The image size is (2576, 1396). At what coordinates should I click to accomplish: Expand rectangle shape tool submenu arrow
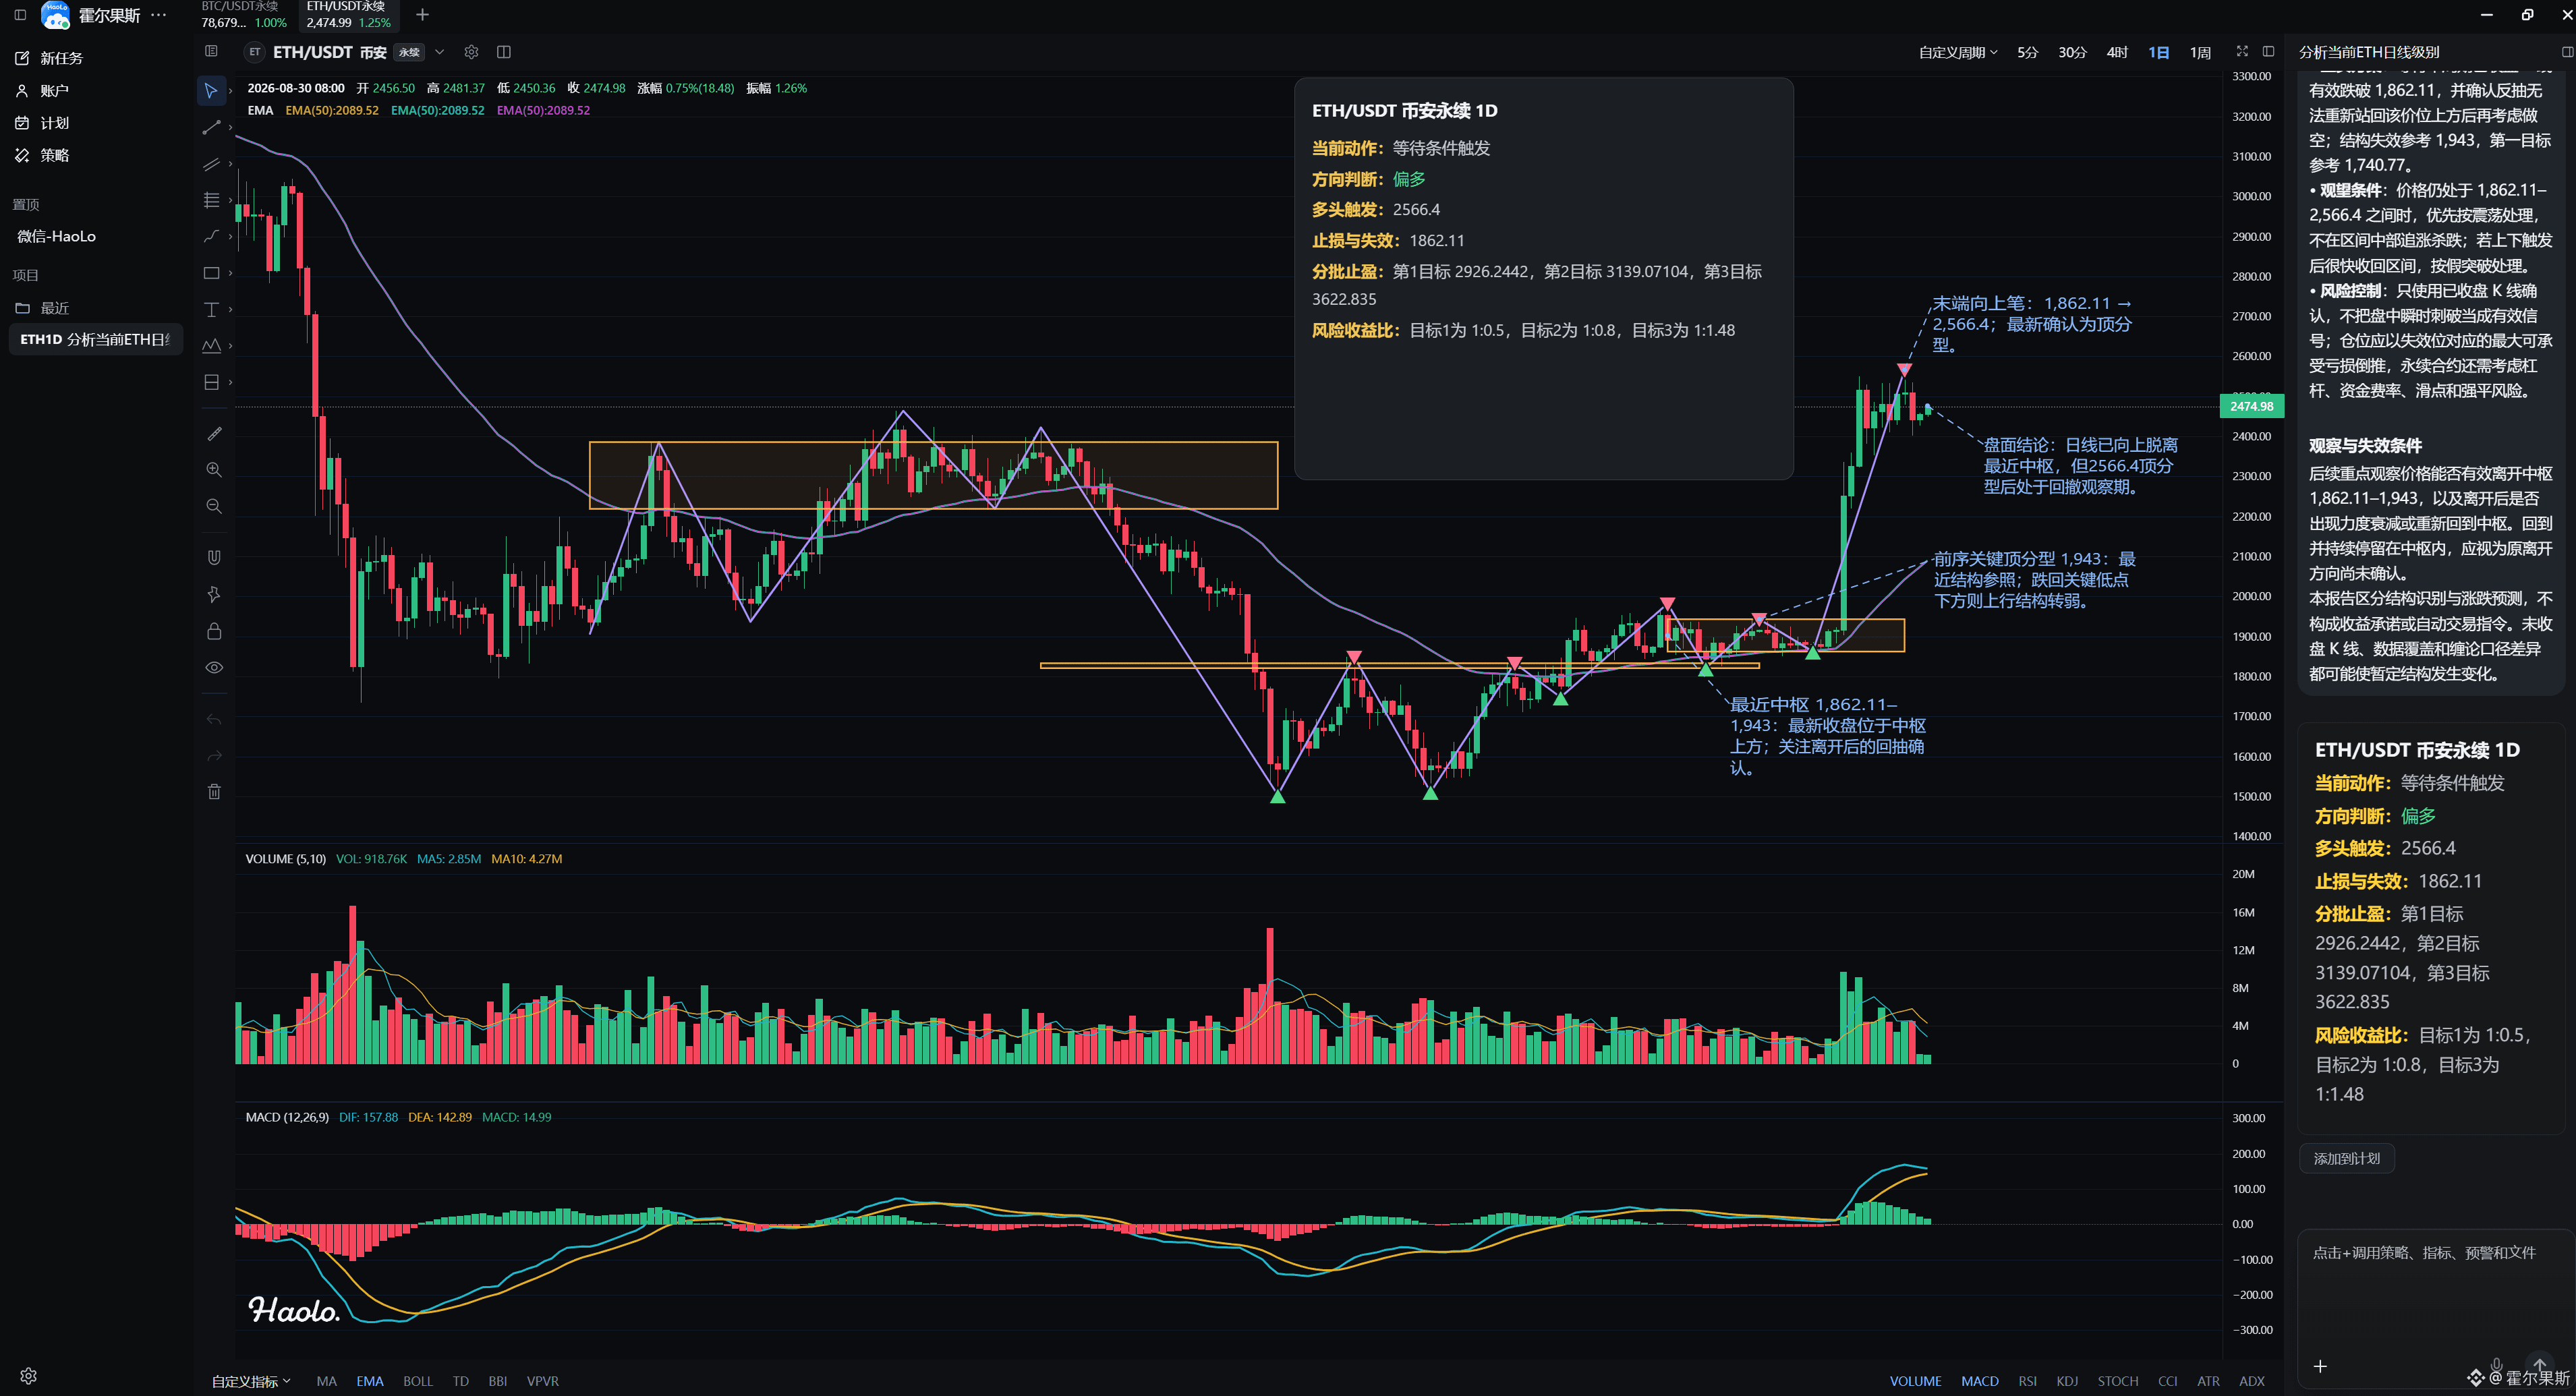[x=230, y=273]
